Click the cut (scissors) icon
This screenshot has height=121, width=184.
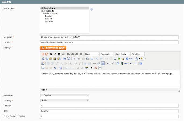coord(42,59)
